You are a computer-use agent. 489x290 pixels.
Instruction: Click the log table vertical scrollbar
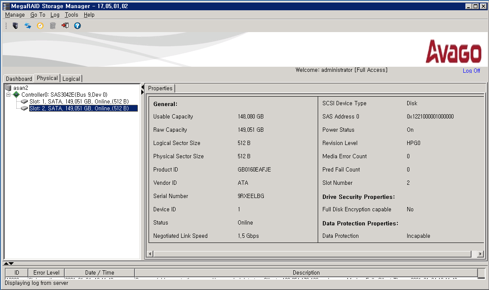(481, 273)
